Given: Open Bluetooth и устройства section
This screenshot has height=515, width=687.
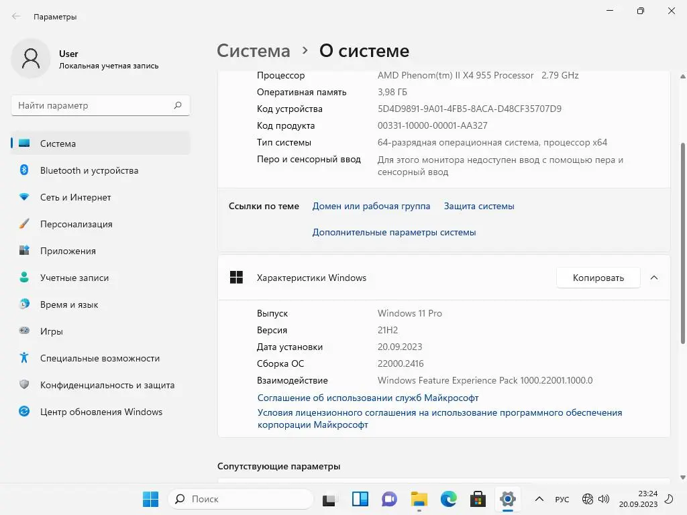Looking at the screenshot, I should 89,170.
